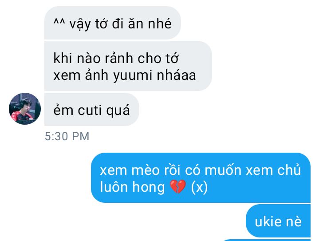Open the sender's round profile avatar
This screenshot has width=319, height=241.
25,109
